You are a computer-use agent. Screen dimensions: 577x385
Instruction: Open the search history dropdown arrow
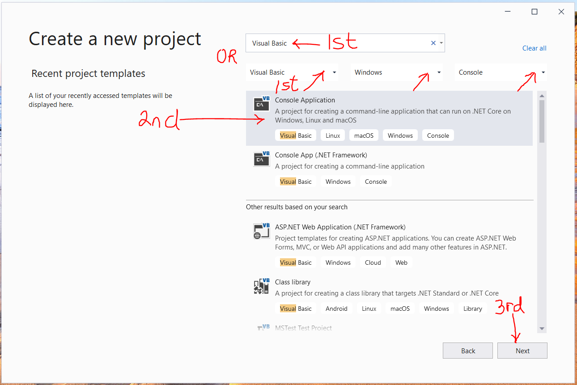tap(441, 43)
